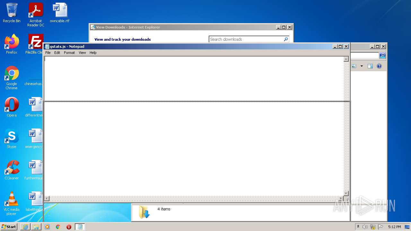Viewport: 411px width, 231px height.
Task: Click the volume speaker tray icon
Action: click(x=365, y=227)
